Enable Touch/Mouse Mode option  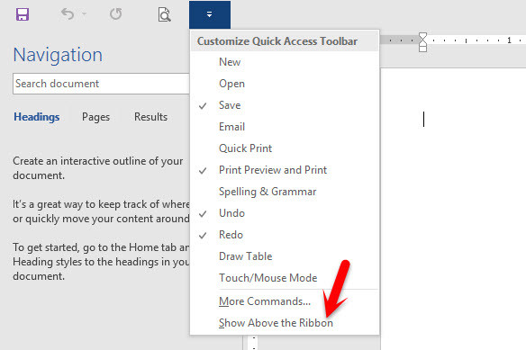pyautogui.click(x=285, y=278)
